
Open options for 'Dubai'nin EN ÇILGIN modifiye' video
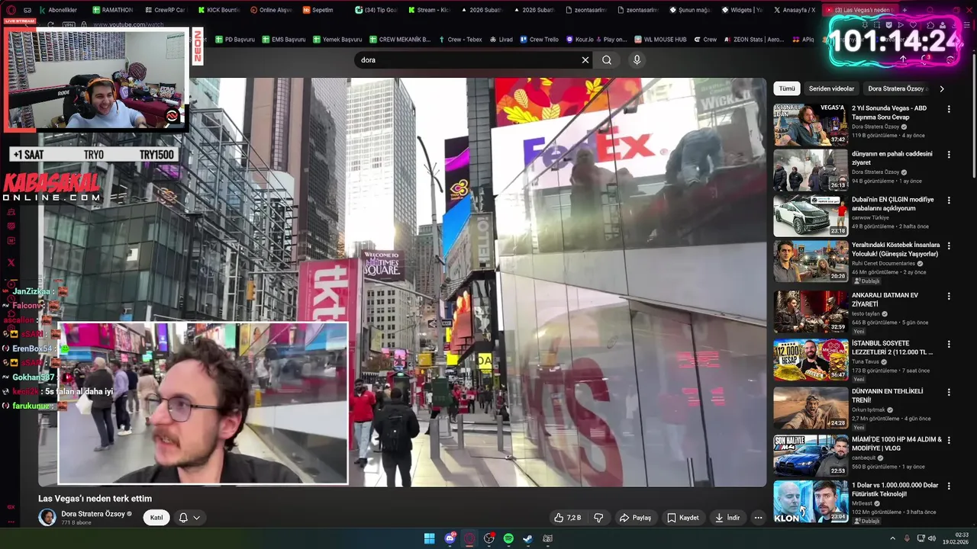click(949, 201)
